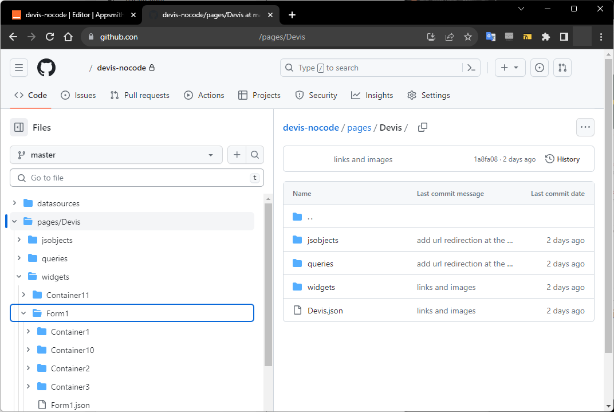Open the master branch dropdown
The height and width of the screenshot is (412, 614).
click(116, 155)
